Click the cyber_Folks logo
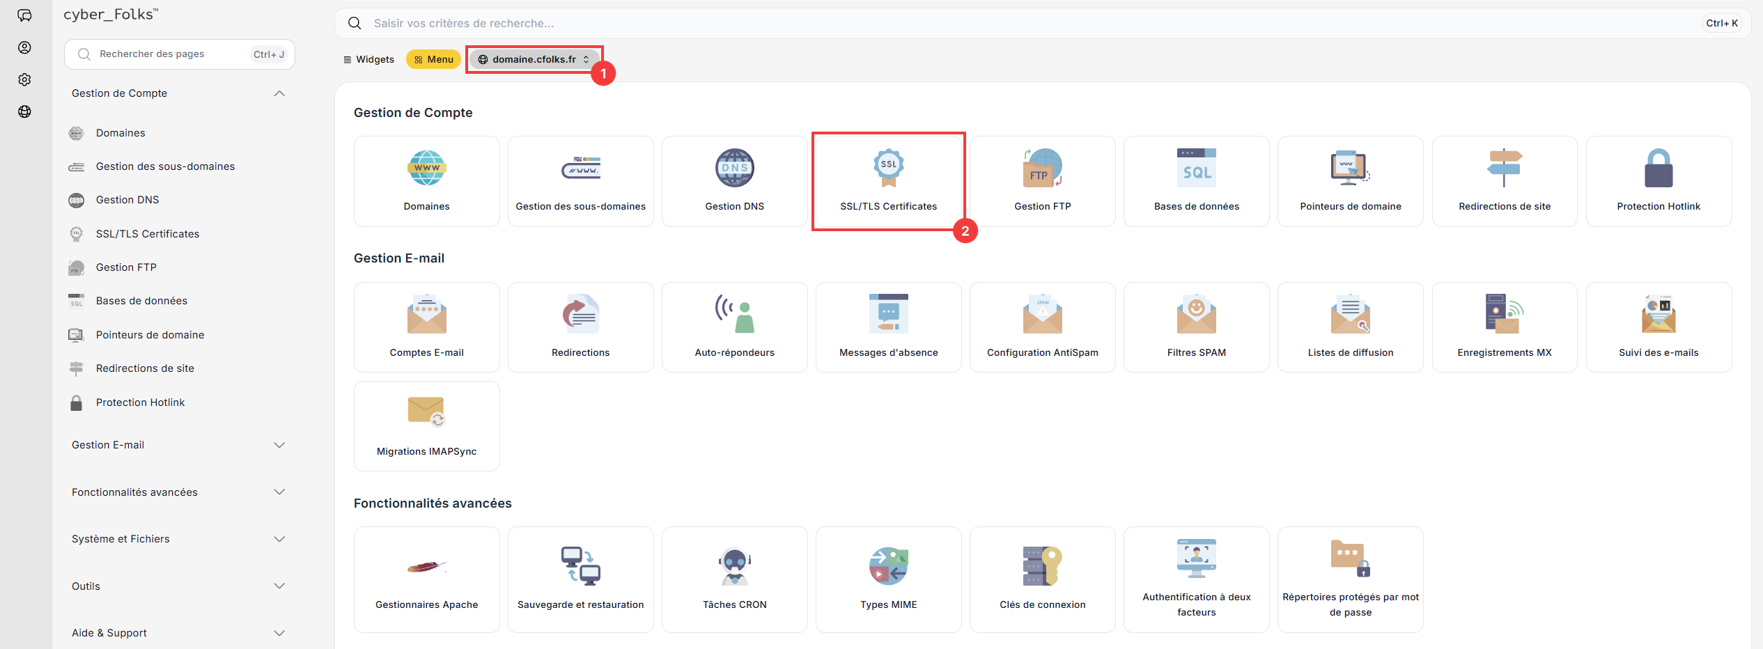Viewport: 1763px width, 649px height. pos(111,15)
